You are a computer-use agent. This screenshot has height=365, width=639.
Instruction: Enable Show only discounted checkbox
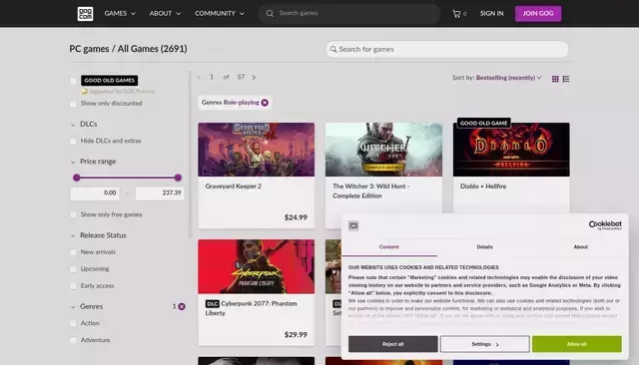73,104
